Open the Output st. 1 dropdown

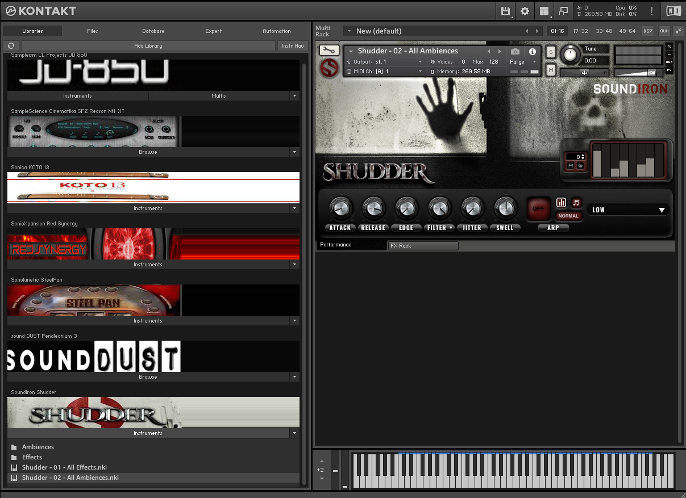tap(385, 61)
